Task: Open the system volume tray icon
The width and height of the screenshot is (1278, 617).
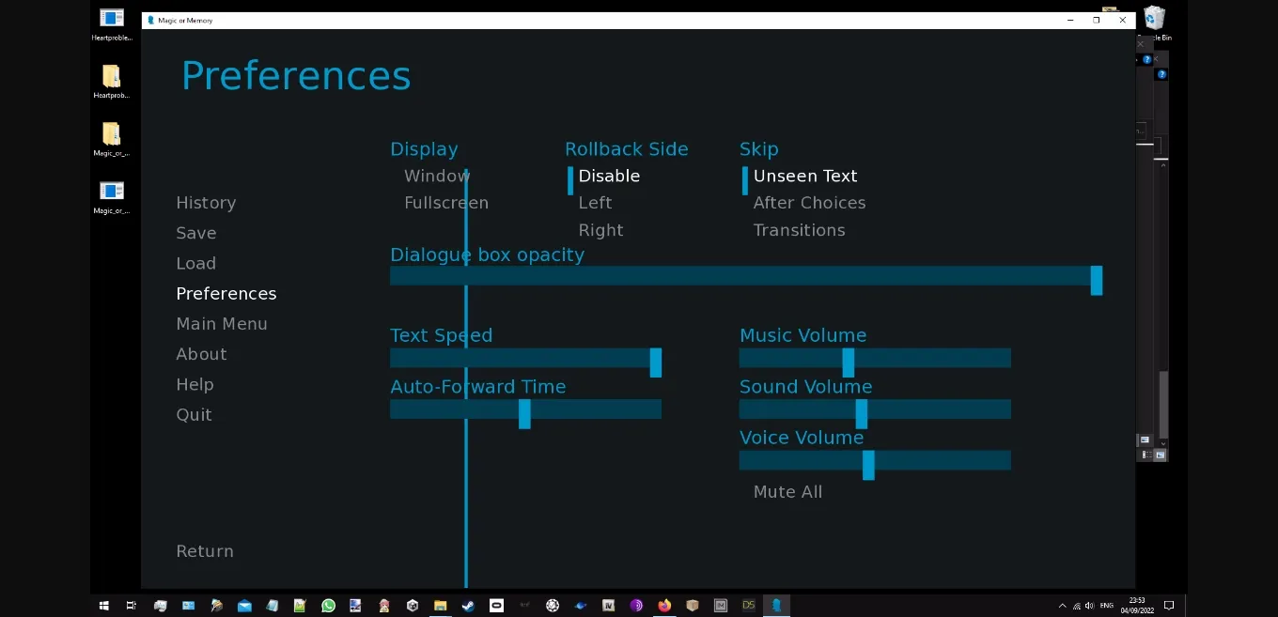Action: [1089, 606]
